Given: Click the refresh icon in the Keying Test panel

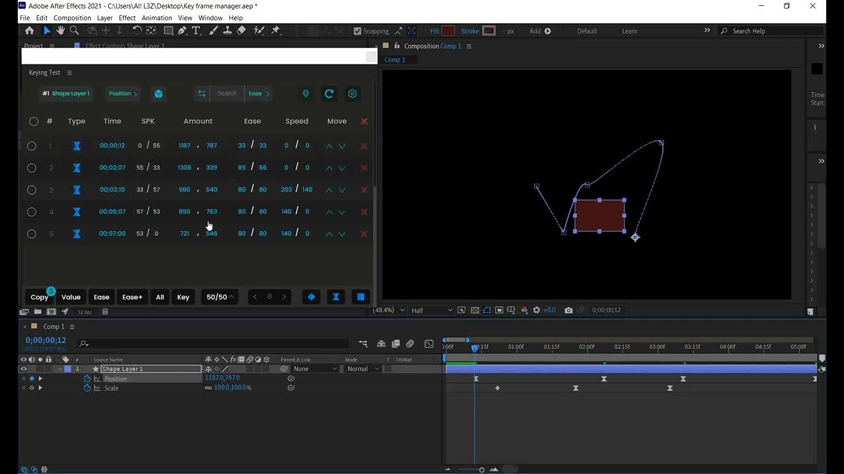Looking at the screenshot, I should point(329,93).
